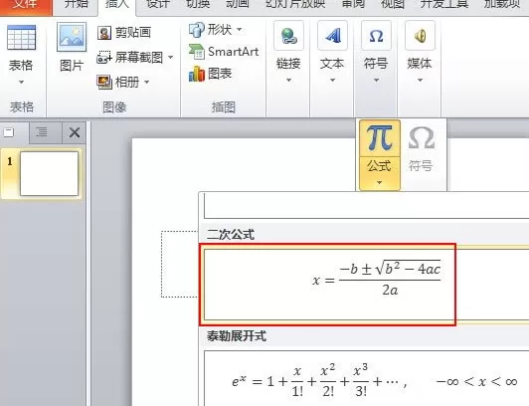The width and height of the screenshot is (529, 406).
Task: Expand the 形状 dropdown arrow
Action: (x=240, y=30)
